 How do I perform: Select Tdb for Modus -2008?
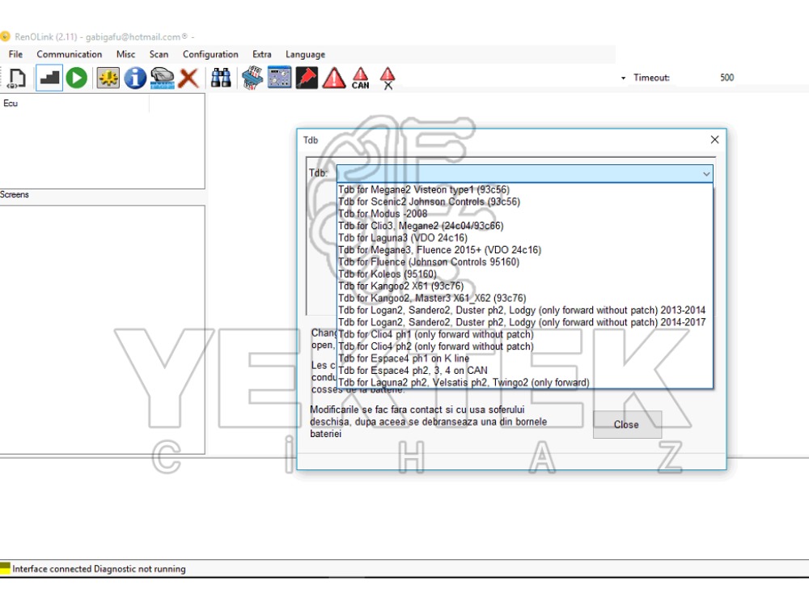pos(525,214)
